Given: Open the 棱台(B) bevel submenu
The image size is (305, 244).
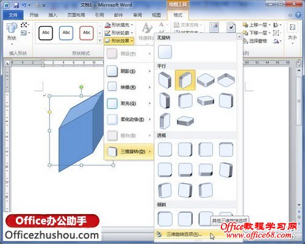Looking at the screenshot, I should (x=129, y=135).
